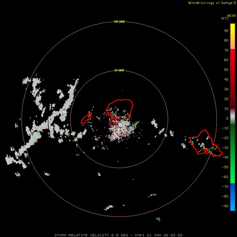237x237 pixels.
Task: Click the 30 value on velocity scale
Action: [x=226, y=89]
